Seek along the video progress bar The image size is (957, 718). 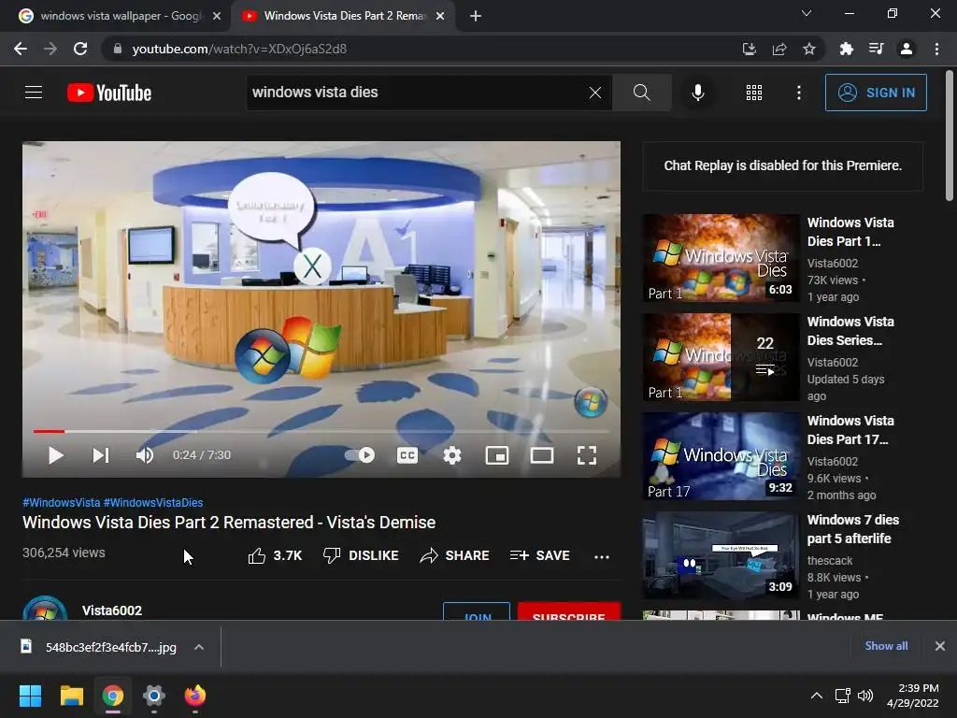click(x=321, y=431)
